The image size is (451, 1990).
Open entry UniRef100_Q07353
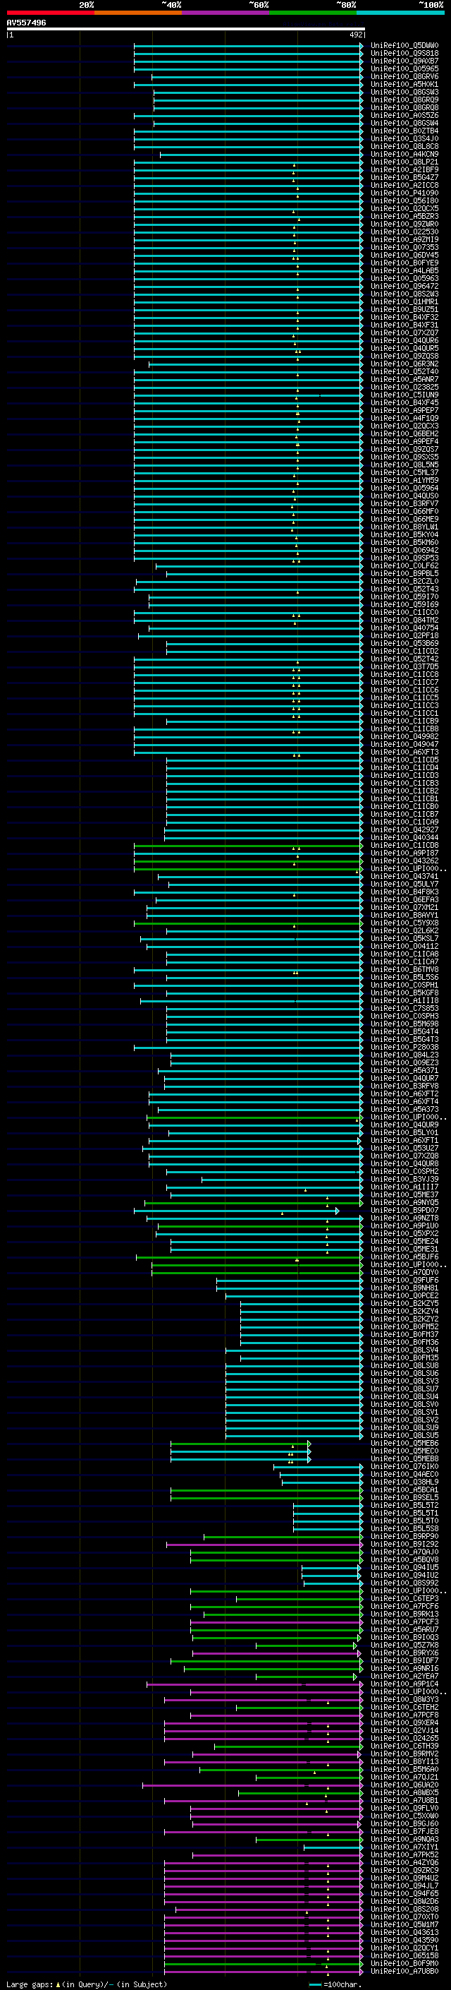(x=404, y=247)
